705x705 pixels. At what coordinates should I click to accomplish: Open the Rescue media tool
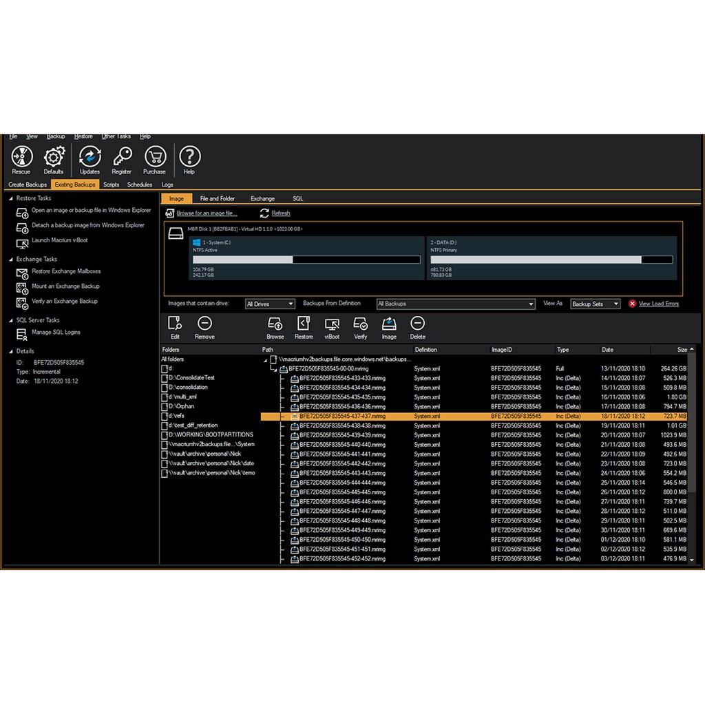pos(21,160)
